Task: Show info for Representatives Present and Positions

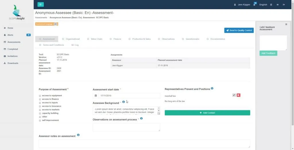Action: [212, 88]
